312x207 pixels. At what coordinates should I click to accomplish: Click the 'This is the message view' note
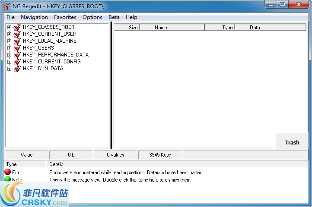pyautogui.click(x=121, y=179)
